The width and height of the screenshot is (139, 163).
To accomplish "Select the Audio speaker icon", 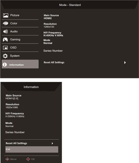I will coord(5,31).
